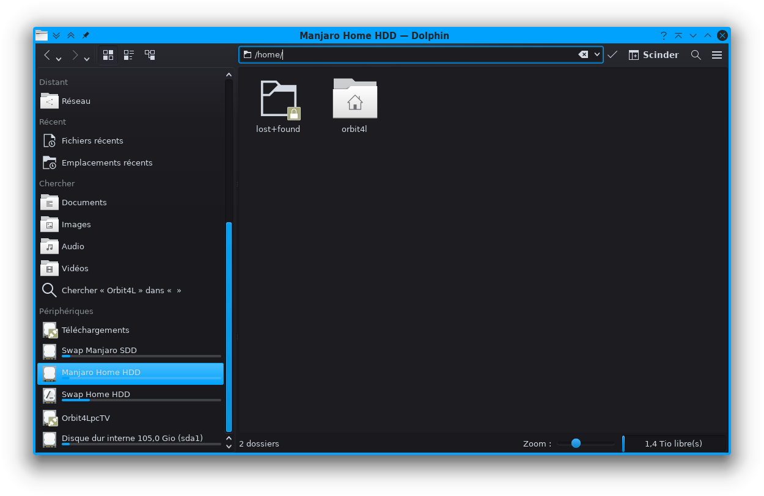Open back history dropdown arrow
Screen dimensions: 764x496
(59, 59)
